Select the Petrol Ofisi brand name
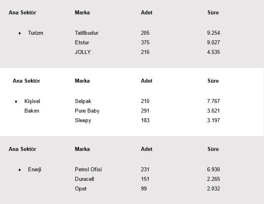Screen dimensions: 264x204 (88, 170)
